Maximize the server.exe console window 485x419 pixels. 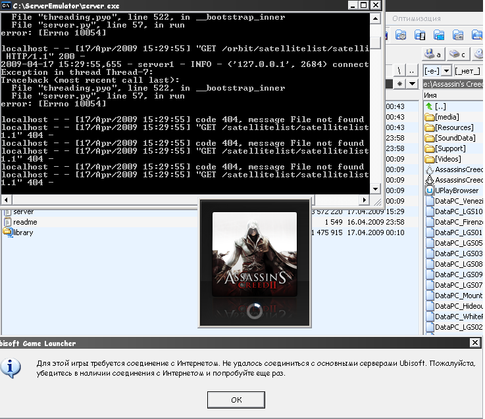pos(364,5)
